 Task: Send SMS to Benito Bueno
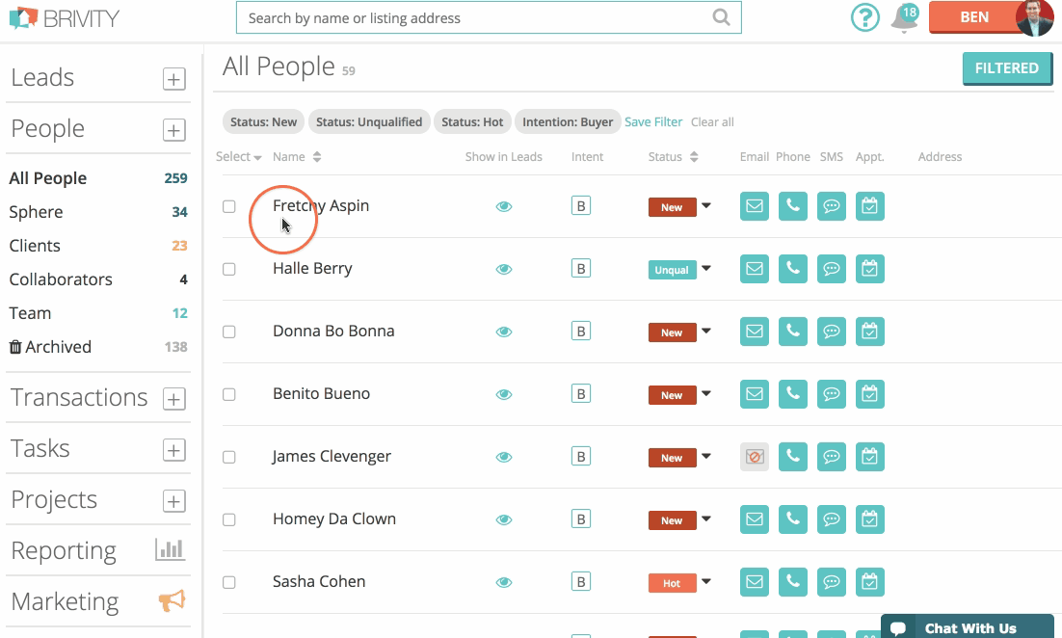pos(832,394)
